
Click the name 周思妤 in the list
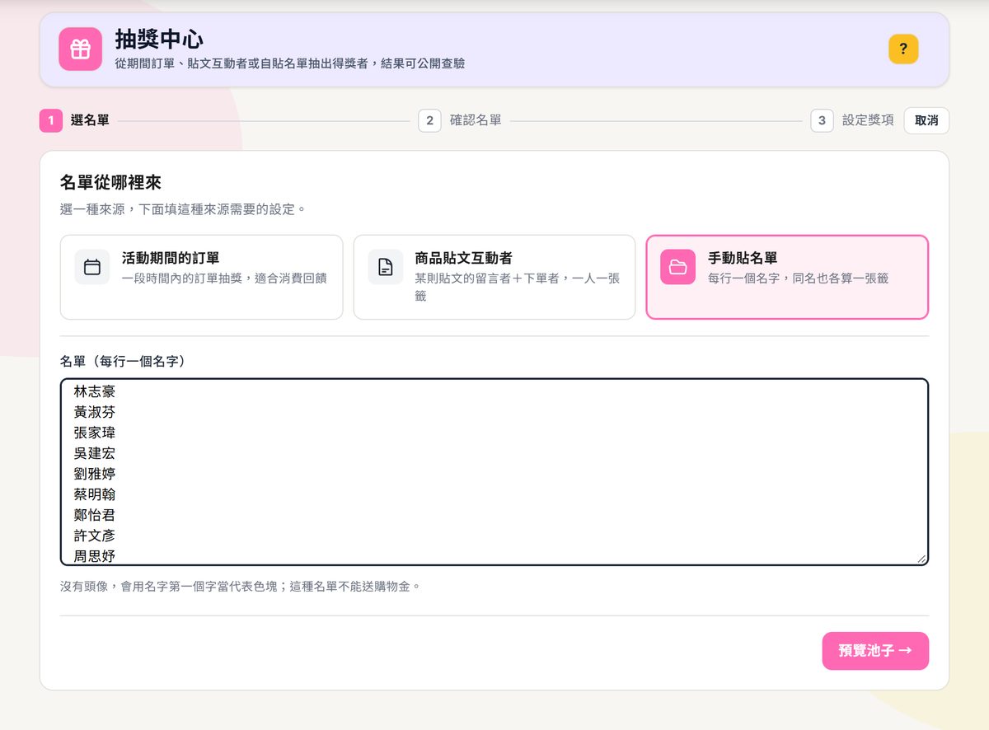coord(95,556)
